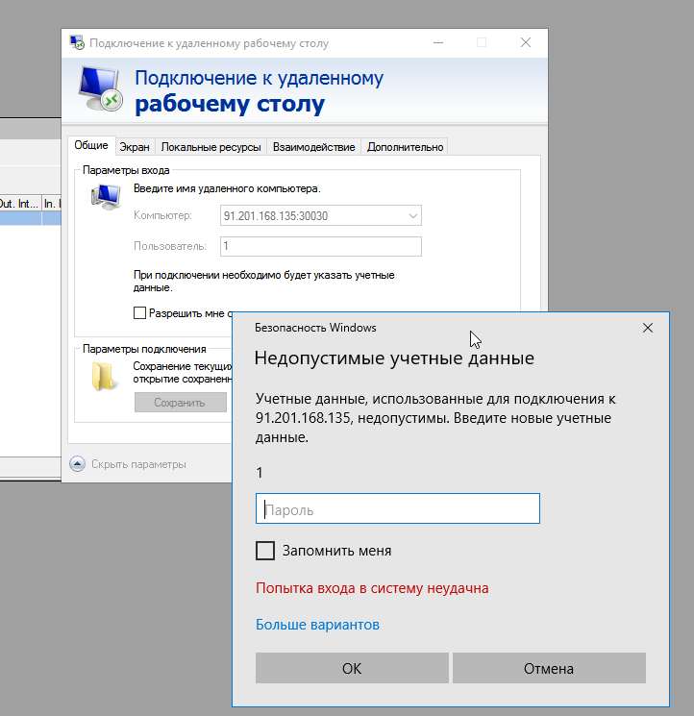694x716 pixels.
Task: Collapse options with the round arrow icon
Action: point(77,464)
